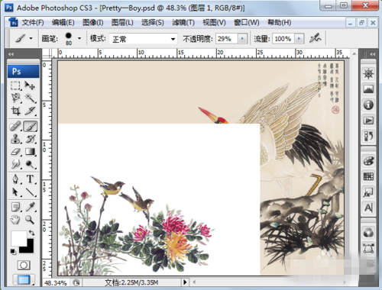Open the tool preset picker arrow
This screenshot has height=290, width=382.
pos(31,39)
